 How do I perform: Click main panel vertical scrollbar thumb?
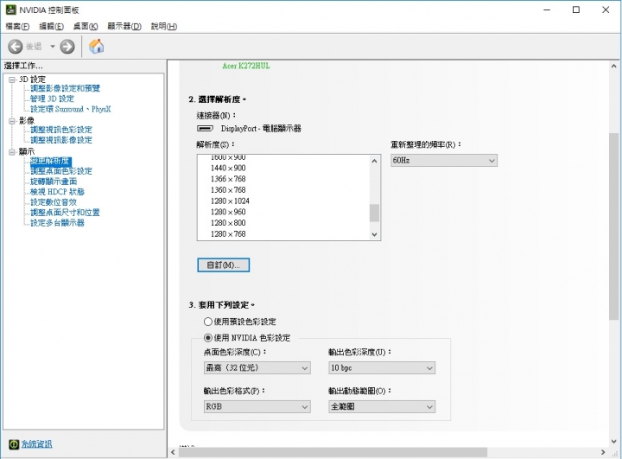[613, 226]
